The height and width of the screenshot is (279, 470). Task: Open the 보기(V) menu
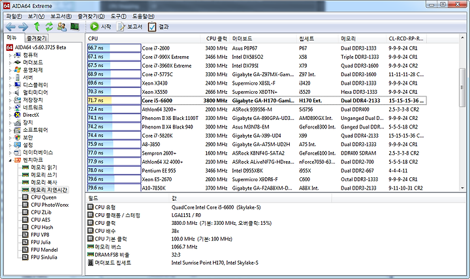pos(36,16)
